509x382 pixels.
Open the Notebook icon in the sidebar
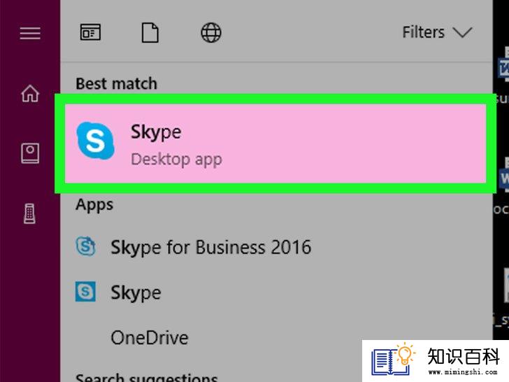[x=30, y=153]
